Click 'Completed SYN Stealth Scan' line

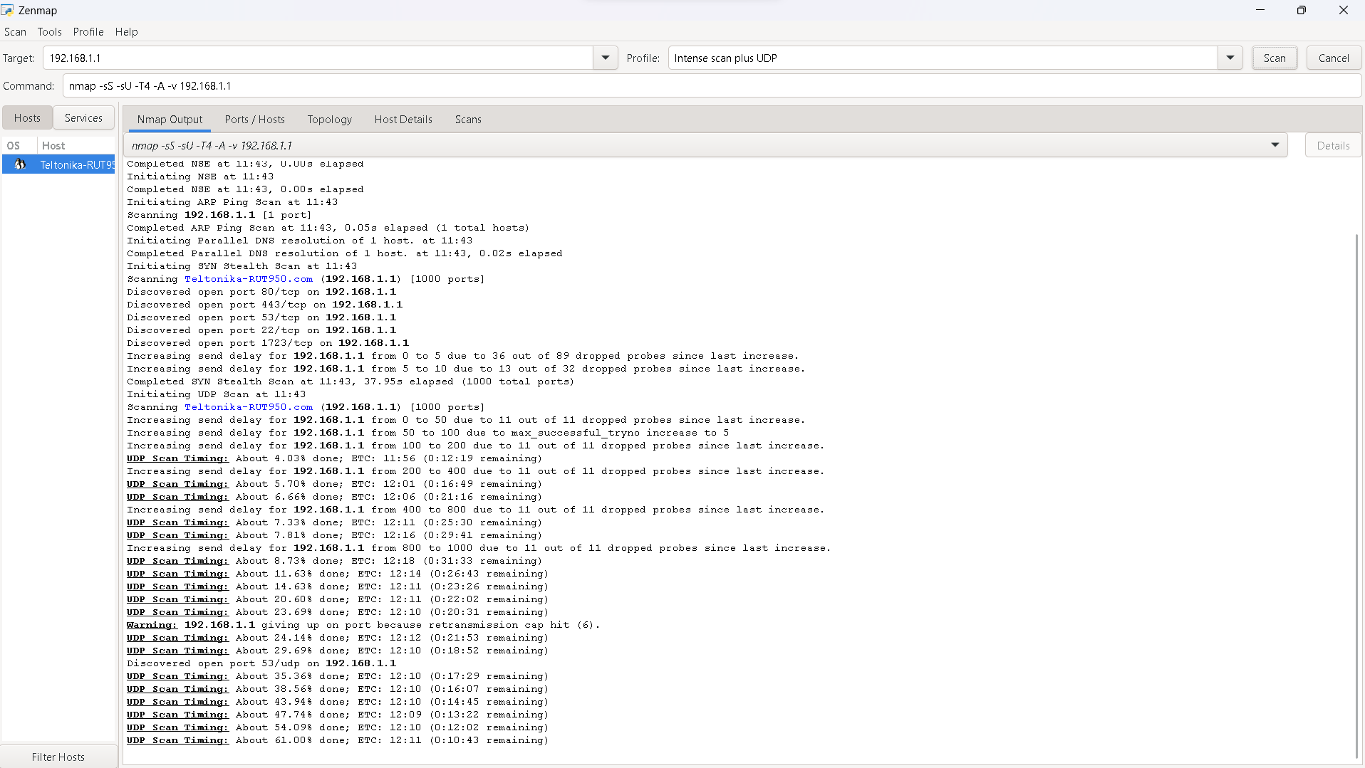[x=351, y=382]
